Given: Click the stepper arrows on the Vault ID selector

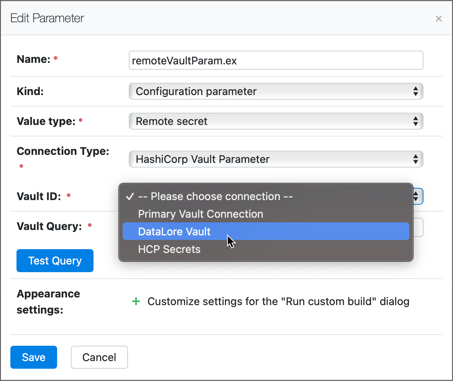Looking at the screenshot, I should pos(416,196).
